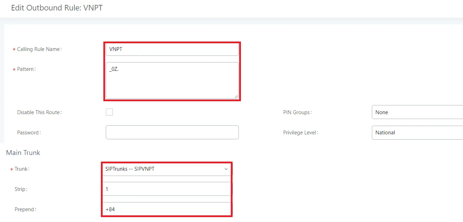The height and width of the screenshot is (222, 463).
Task: Click the Trunk field label
Action: tap(22, 169)
